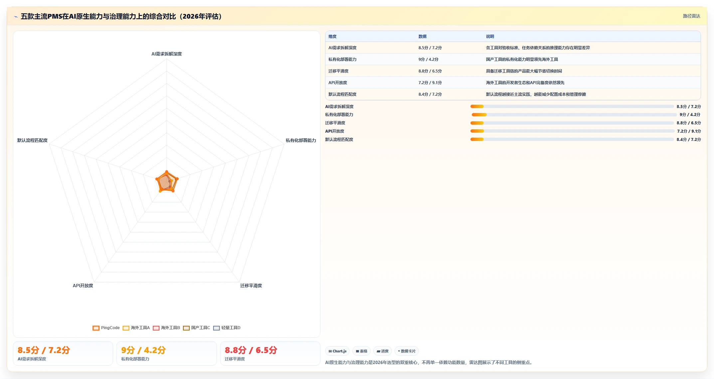Click the API开放度 progress bar
714x379 pixels.
point(572,131)
